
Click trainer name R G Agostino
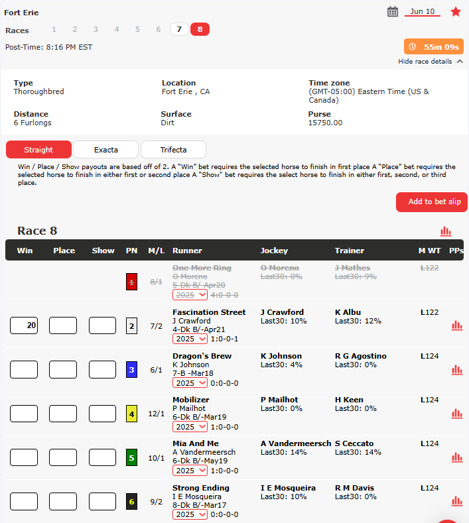click(360, 356)
